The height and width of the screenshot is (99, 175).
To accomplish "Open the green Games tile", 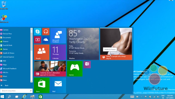I will (75, 69).
